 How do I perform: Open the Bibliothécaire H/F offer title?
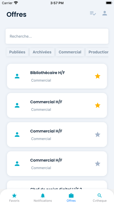pos(47,73)
